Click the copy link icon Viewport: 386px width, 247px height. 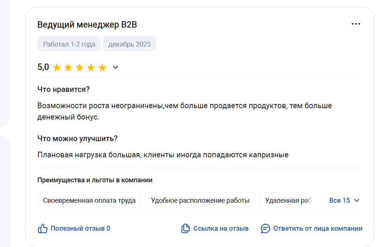(185, 228)
